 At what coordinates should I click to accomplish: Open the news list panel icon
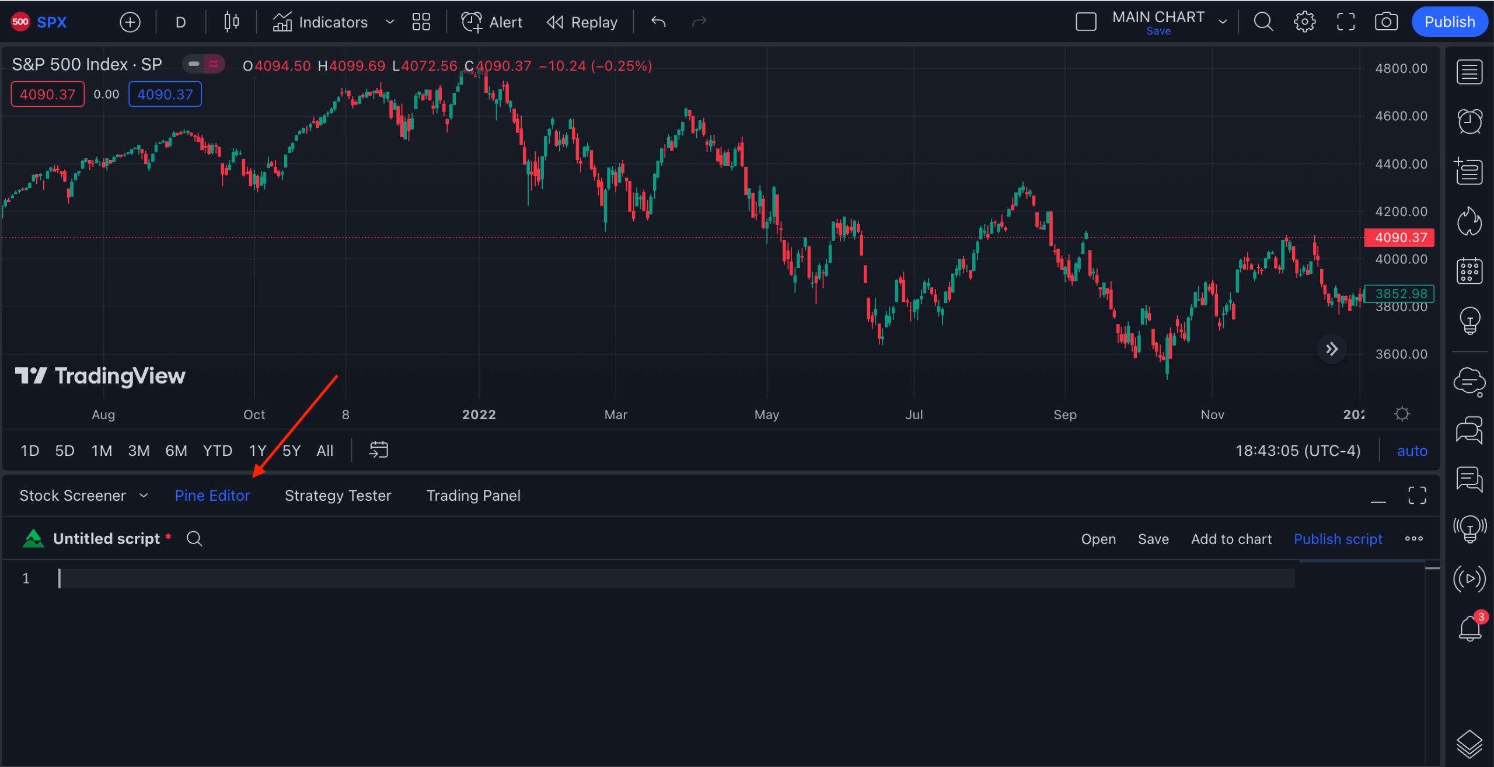pos(1469,171)
